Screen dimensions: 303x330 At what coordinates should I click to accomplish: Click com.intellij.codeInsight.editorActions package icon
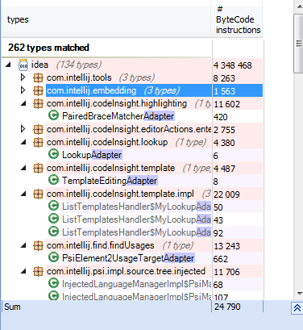click(38, 130)
